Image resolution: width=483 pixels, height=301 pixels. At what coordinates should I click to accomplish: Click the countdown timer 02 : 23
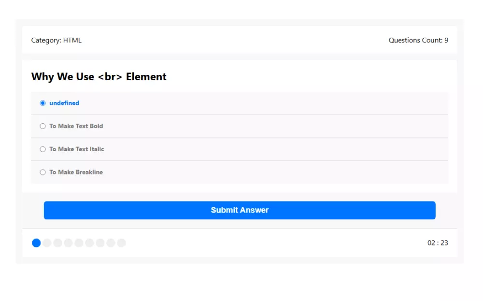point(438,243)
